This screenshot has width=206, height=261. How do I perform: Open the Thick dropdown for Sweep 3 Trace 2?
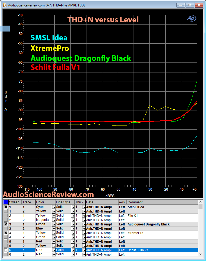[84, 229]
